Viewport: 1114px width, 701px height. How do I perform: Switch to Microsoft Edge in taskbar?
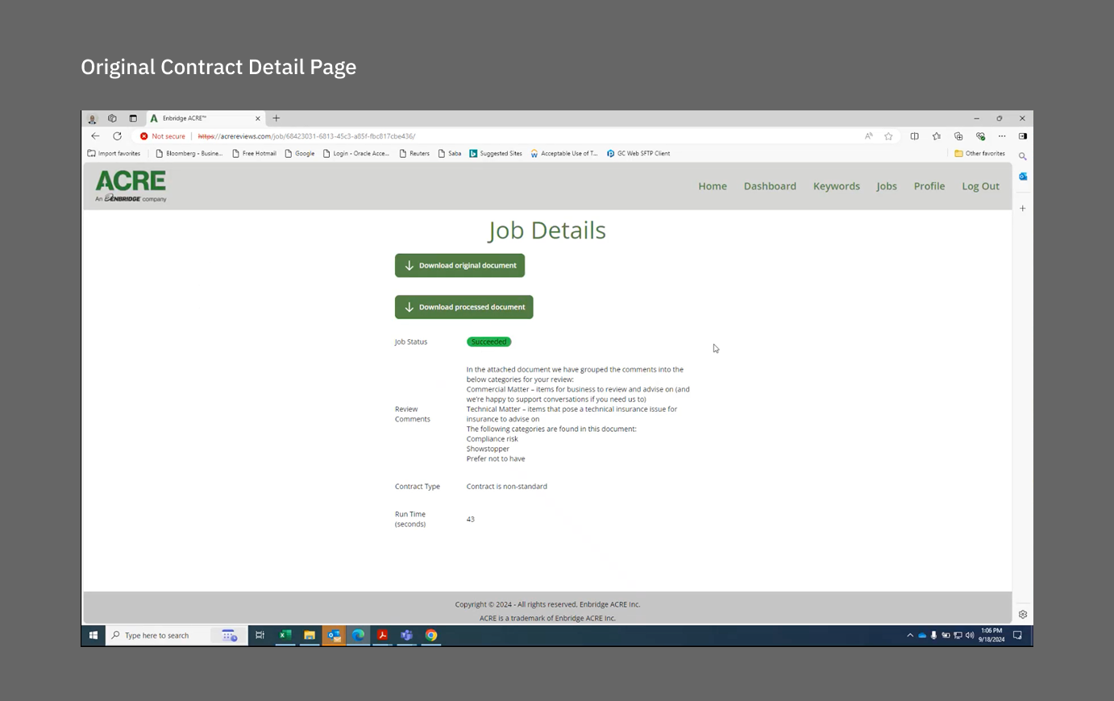coord(358,635)
